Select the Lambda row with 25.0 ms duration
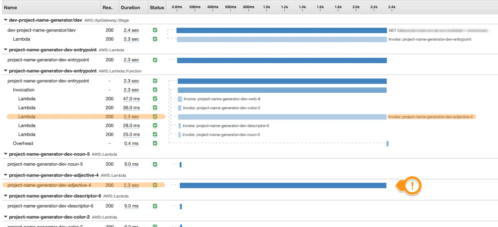Screen dimensions: 498x227 tap(27, 135)
